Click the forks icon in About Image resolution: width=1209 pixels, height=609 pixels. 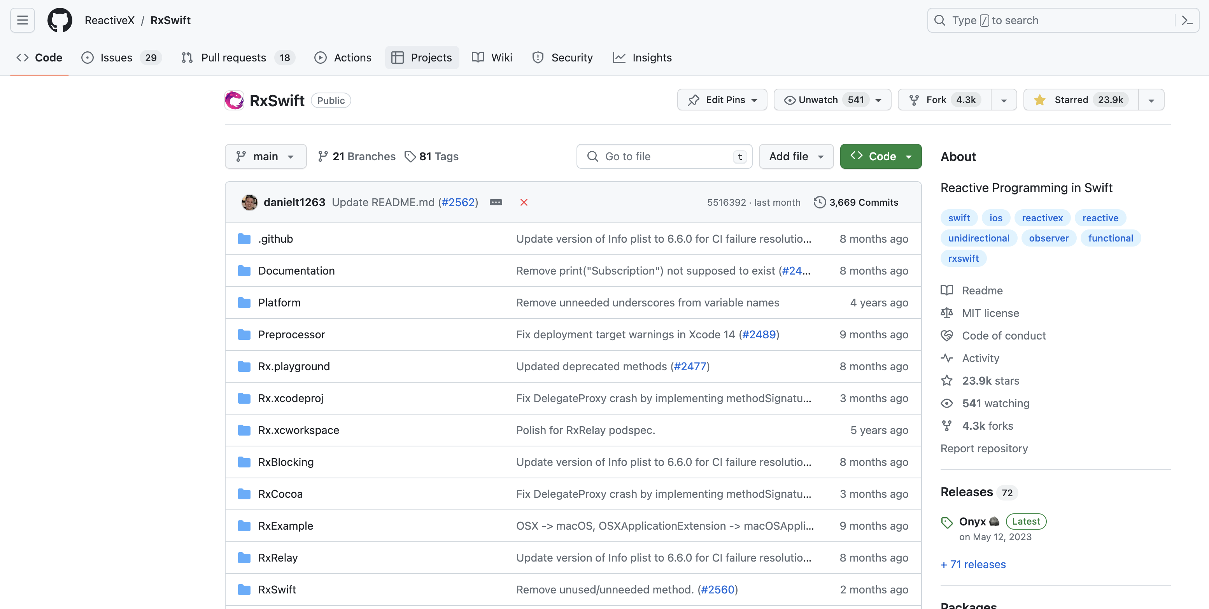point(947,425)
